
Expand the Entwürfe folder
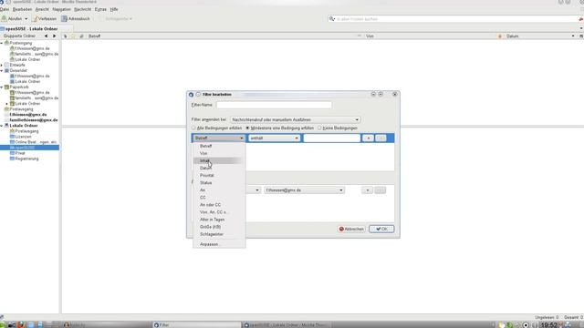(x=2, y=65)
